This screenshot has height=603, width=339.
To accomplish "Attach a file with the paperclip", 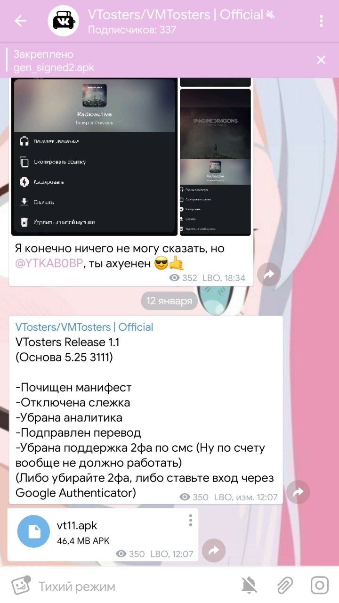I will [284, 586].
